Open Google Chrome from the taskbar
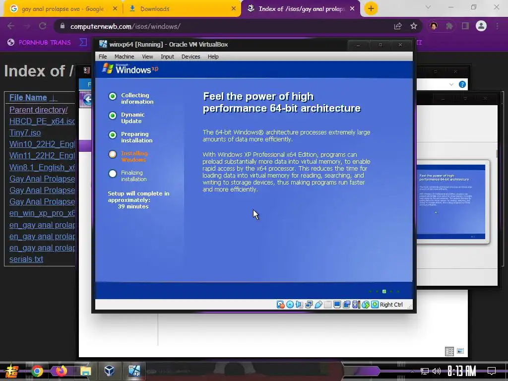508x381 pixels. point(37,371)
